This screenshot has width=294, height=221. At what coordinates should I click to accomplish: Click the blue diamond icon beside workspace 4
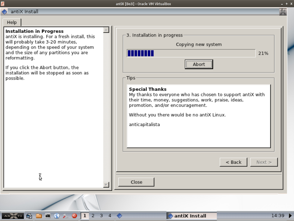coord(119,216)
